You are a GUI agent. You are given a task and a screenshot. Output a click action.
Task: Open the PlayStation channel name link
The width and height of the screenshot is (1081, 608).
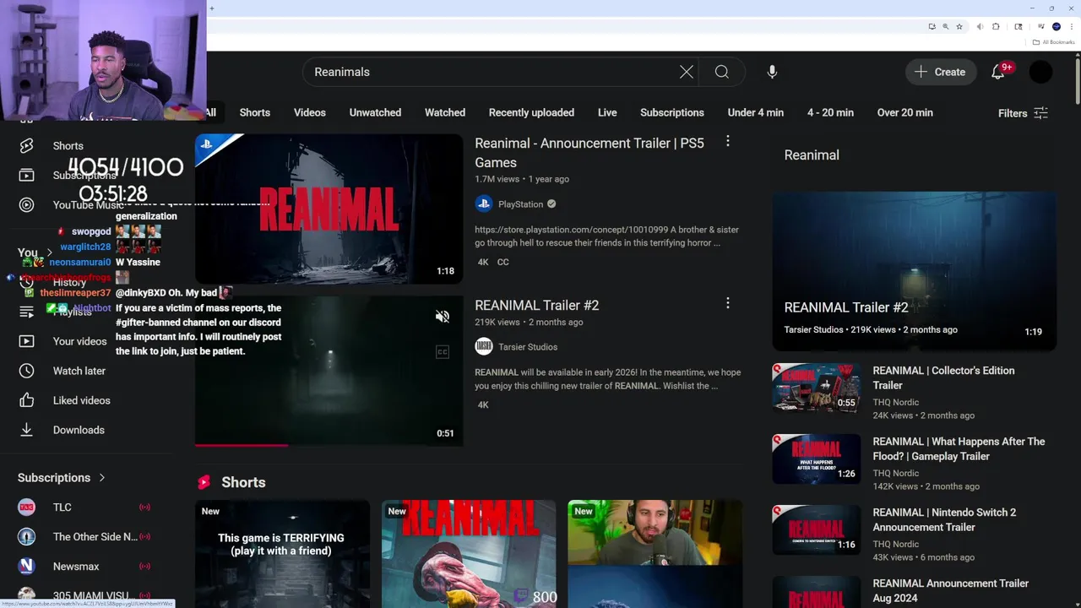tap(520, 204)
